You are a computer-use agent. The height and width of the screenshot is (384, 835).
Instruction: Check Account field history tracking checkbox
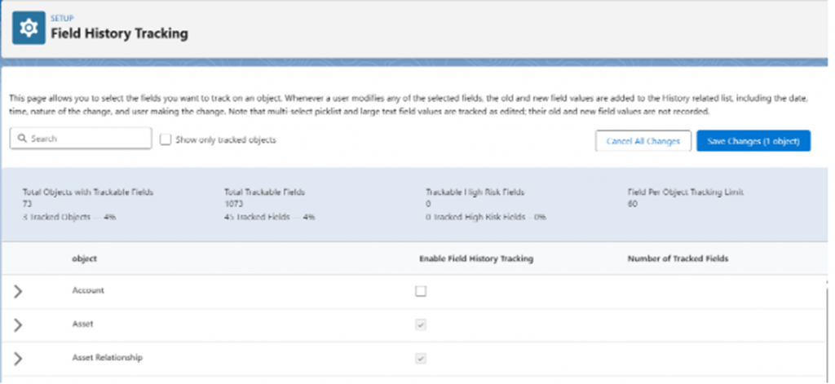point(421,291)
